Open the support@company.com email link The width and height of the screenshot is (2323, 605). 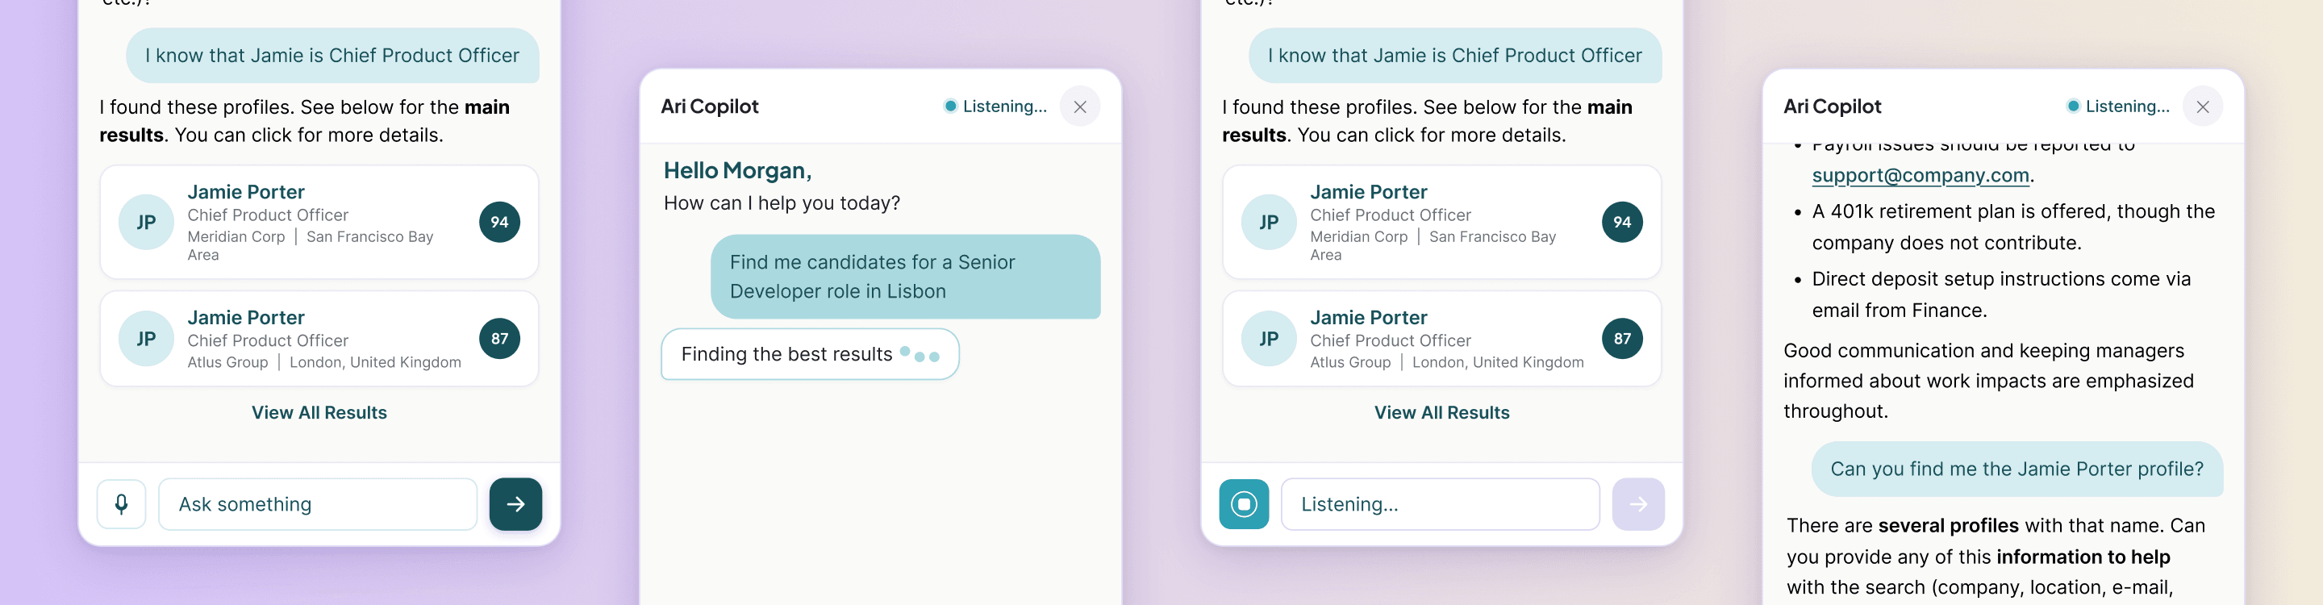(1920, 176)
